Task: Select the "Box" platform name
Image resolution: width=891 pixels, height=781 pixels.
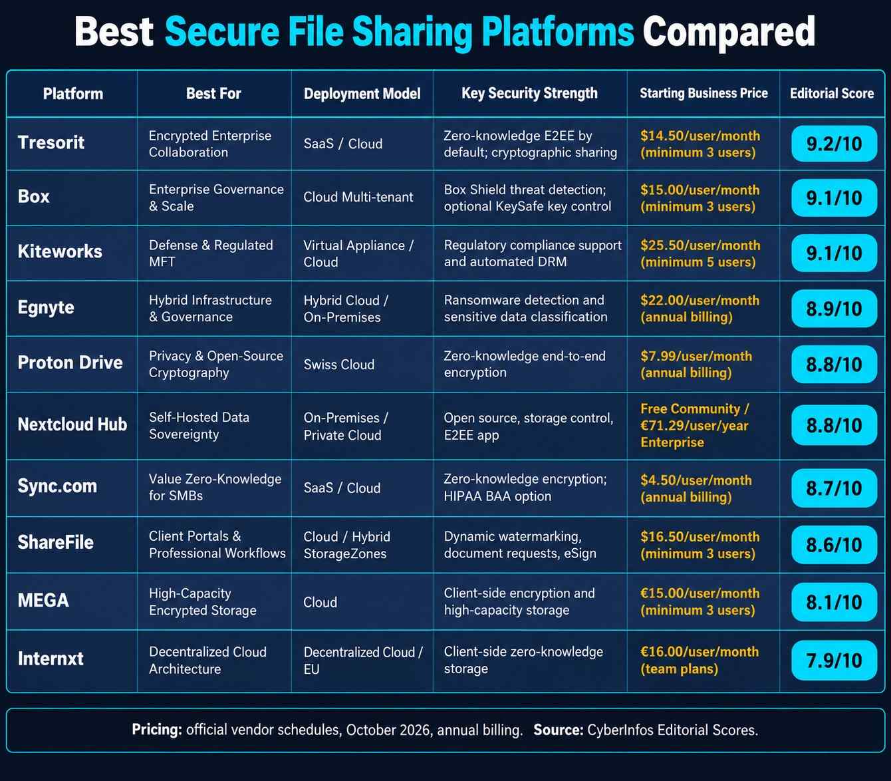Action: [34, 197]
